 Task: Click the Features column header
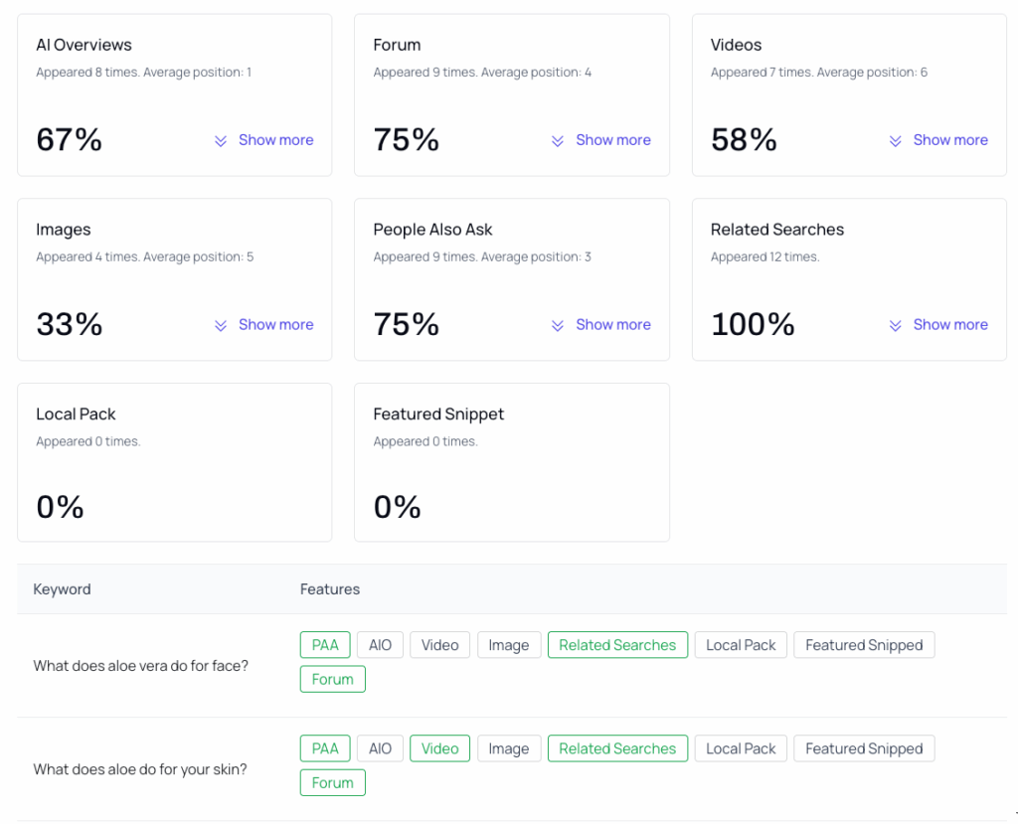tap(329, 589)
